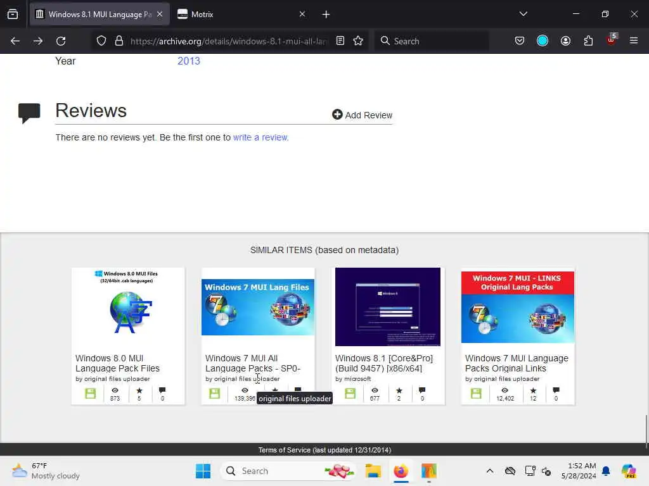Open Windows 8.0 MUI Language Pack Files title
Viewport: 649px width, 486px height.
pos(117,364)
